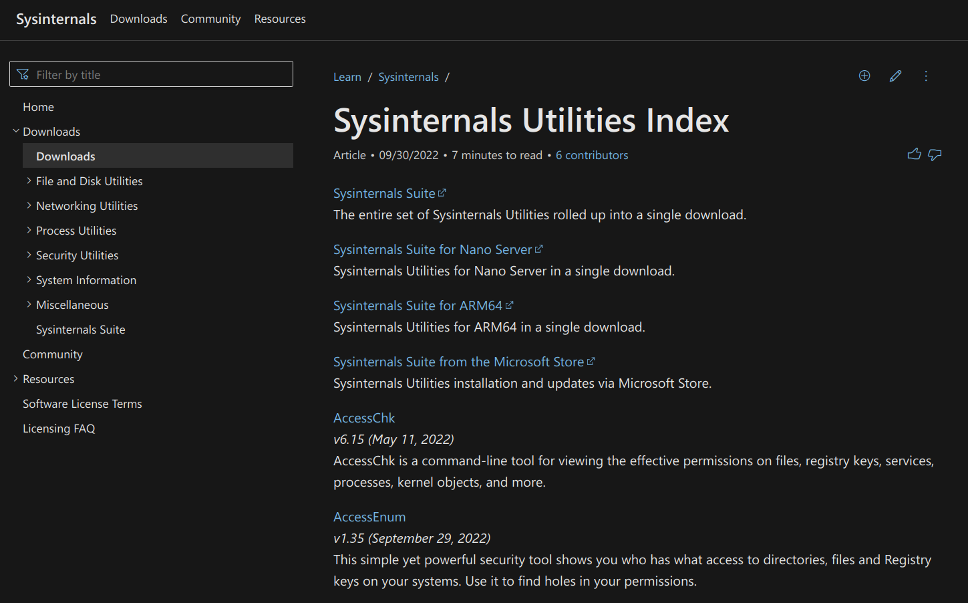The height and width of the screenshot is (603, 968).
Task: Select Home in the sidebar
Action: coord(38,107)
